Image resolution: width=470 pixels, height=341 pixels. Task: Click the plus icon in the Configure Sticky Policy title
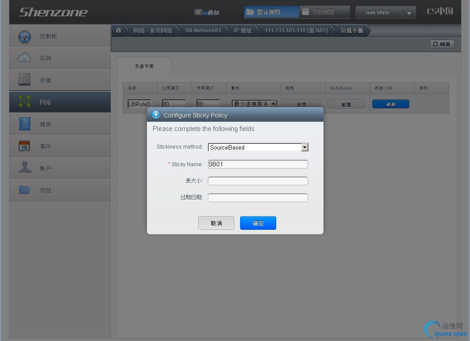tap(156, 114)
